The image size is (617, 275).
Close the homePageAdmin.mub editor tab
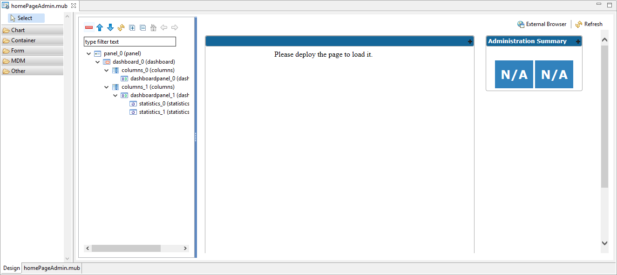[74, 6]
